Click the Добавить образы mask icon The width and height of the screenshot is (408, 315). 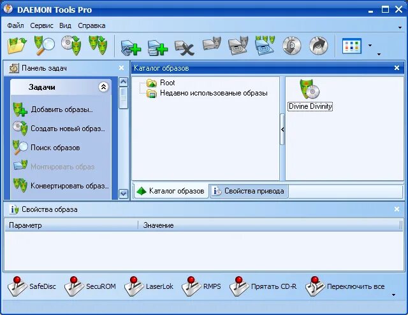point(20,109)
